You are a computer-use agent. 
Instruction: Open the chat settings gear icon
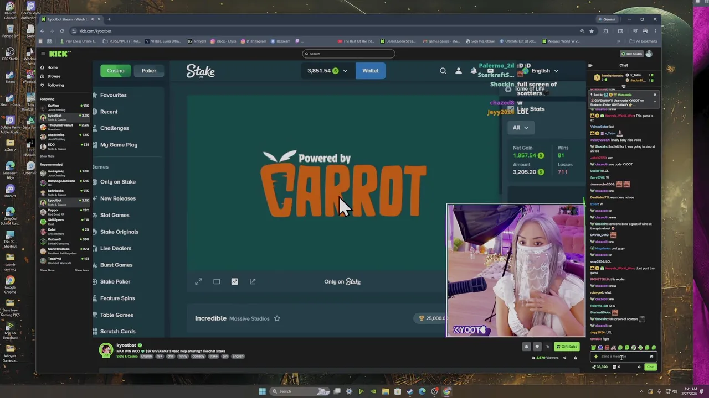click(639, 367)
